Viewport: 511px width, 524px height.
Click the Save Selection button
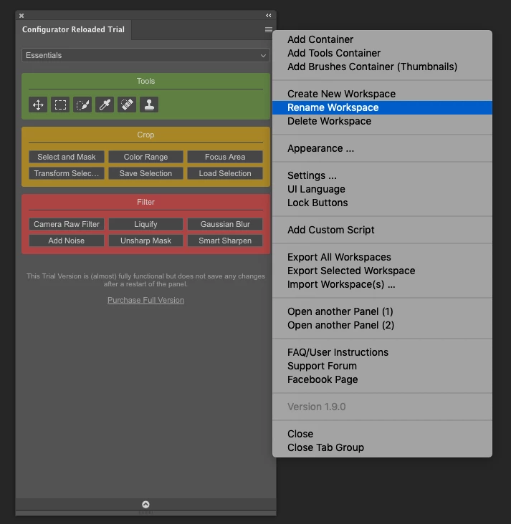[x=145, y=173]
